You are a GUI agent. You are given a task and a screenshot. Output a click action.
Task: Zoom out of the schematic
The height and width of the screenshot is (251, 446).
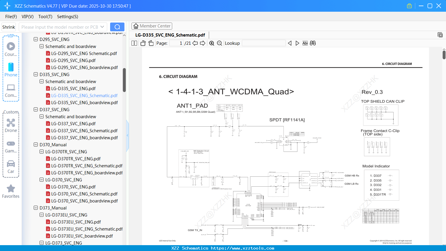219,43
